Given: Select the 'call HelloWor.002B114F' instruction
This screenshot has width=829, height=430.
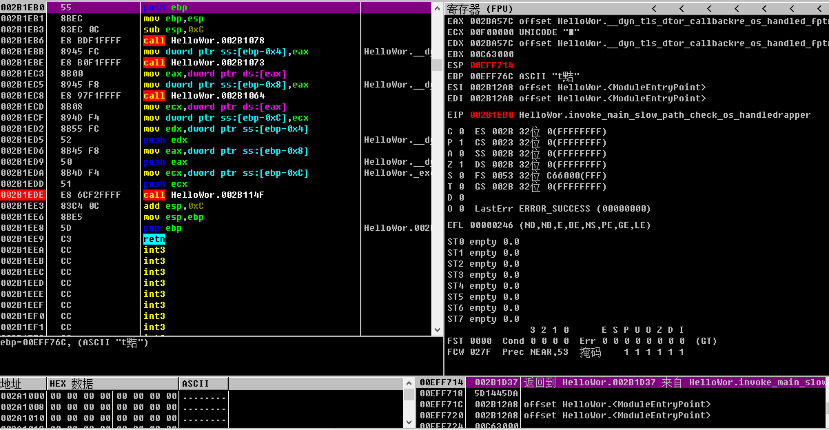Looking at the screenshot, I should 204,195.
